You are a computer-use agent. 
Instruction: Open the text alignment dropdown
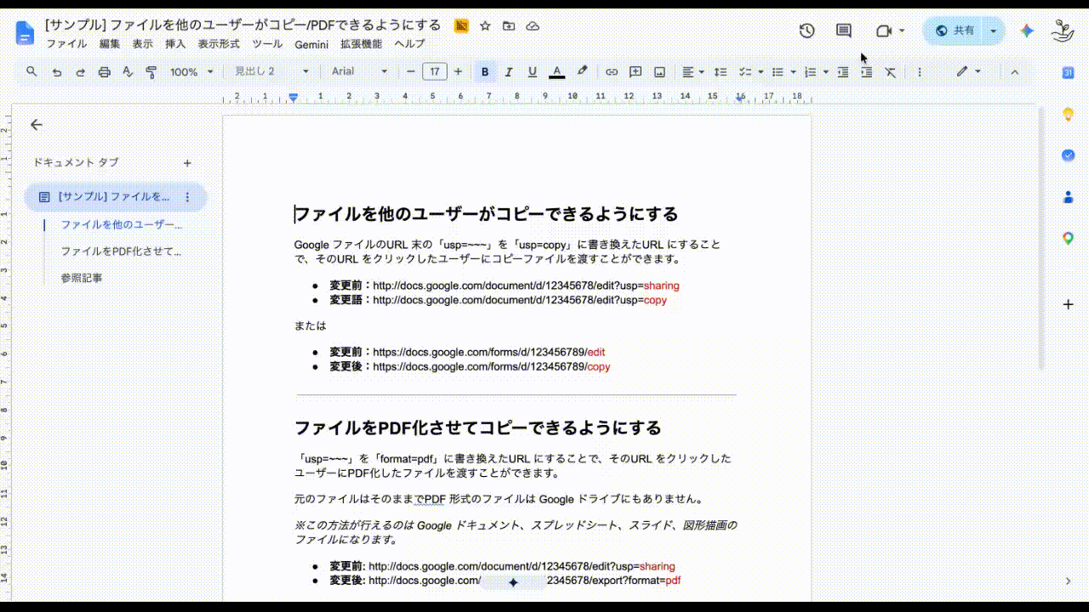point(693,72)
